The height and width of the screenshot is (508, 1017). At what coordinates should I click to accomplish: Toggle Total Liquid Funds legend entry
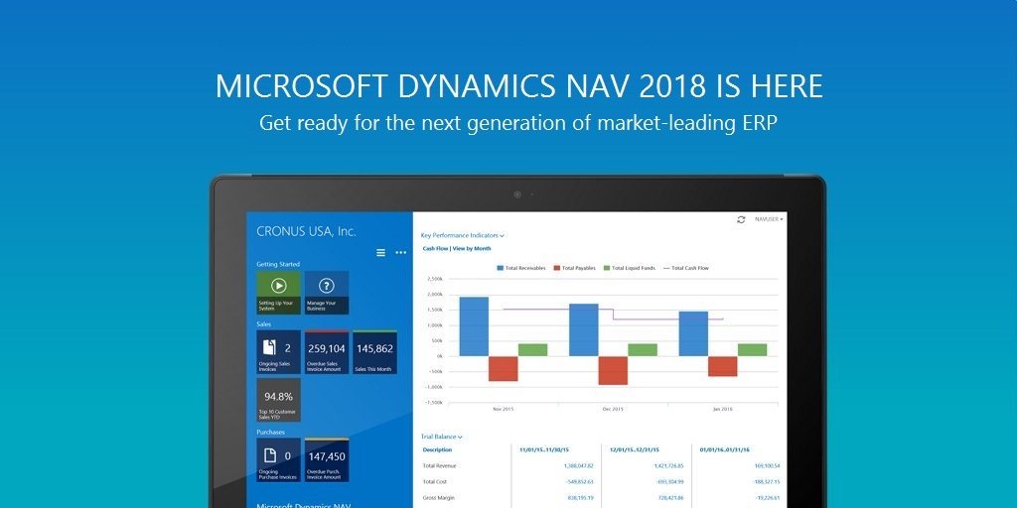click(629, 268)
